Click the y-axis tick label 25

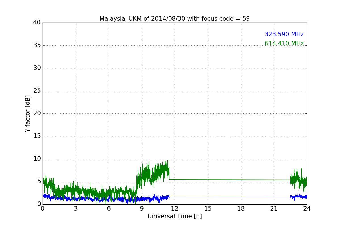tap(37, 91)
